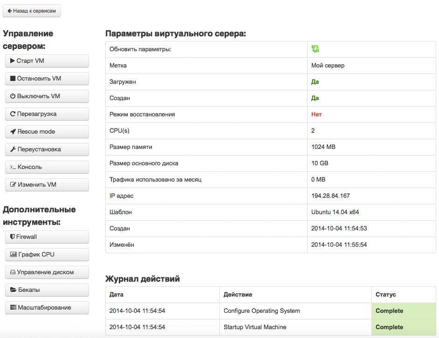Viewport: 439px width, 338px height.
Task: Open the Бекапы label
Action: tap(29, 290)
